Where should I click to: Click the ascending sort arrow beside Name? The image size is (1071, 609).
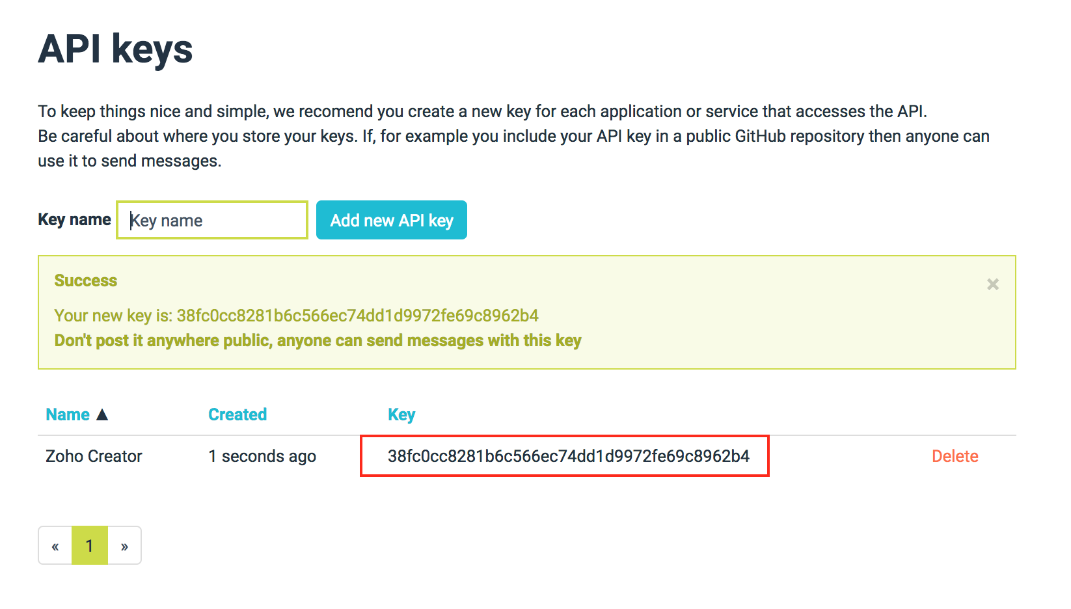(102, 414)
